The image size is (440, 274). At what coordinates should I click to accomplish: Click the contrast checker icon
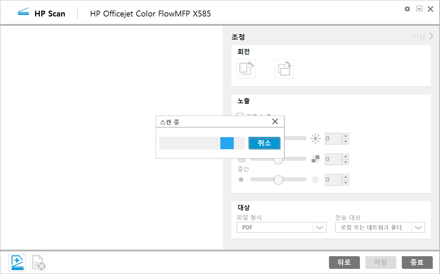(x=315, y=159)
